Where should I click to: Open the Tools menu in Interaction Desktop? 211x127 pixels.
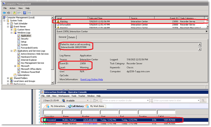(x=74, y=96)
